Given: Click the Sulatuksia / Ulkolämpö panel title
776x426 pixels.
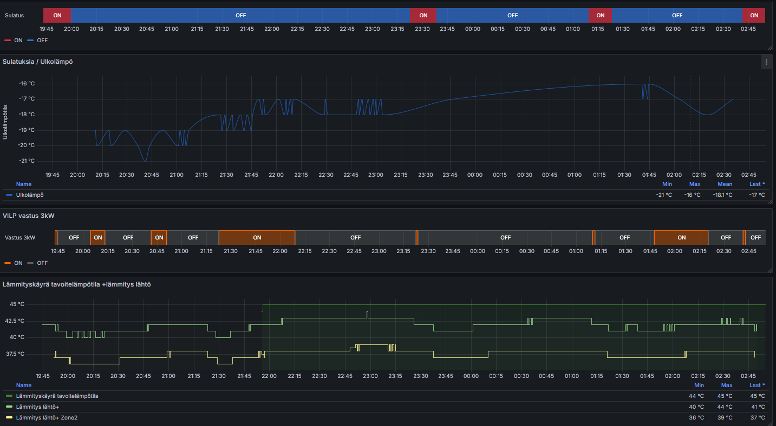Looking at the screenshot, I should 38,62.
